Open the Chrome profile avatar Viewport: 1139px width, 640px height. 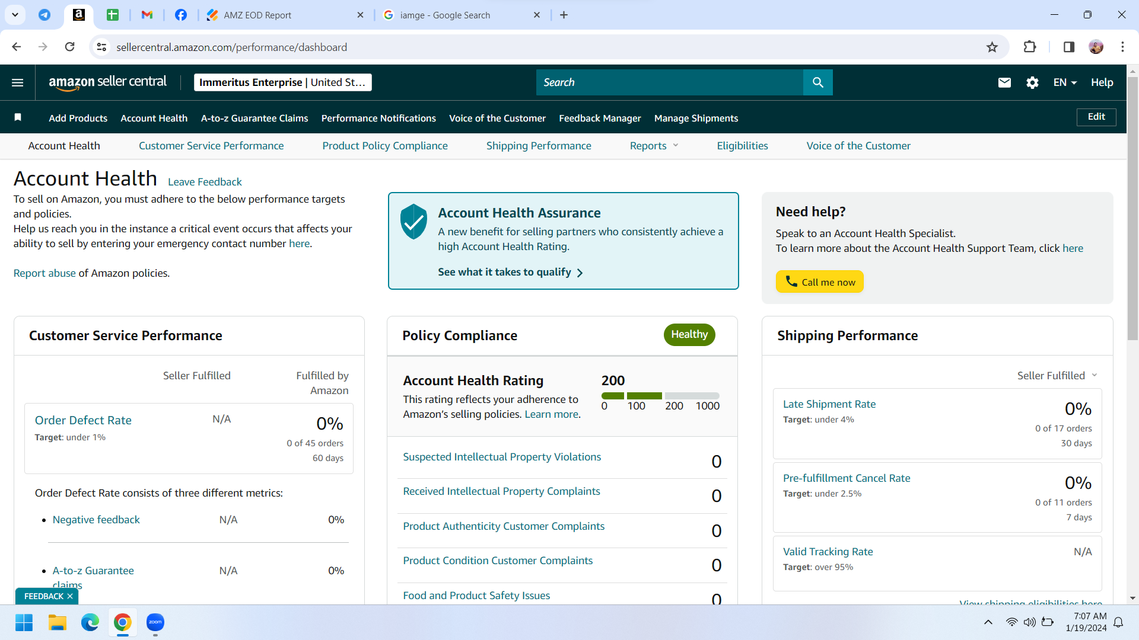1096,47
